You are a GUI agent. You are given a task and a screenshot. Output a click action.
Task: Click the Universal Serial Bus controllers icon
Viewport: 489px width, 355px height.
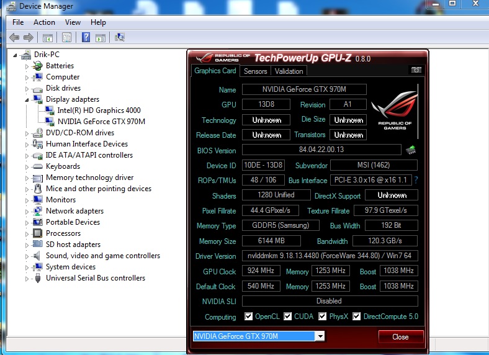click(38, 278)
